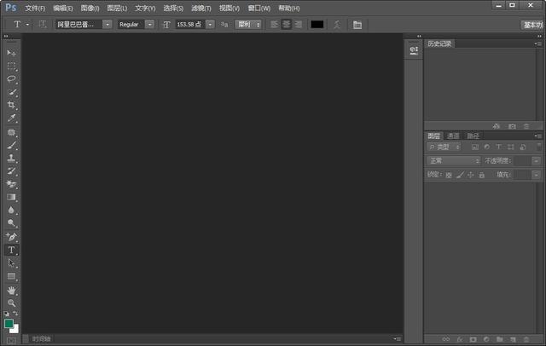Toggle lock image pixels
This screenshot has width=546, height=346.
[x=460, y=175]
